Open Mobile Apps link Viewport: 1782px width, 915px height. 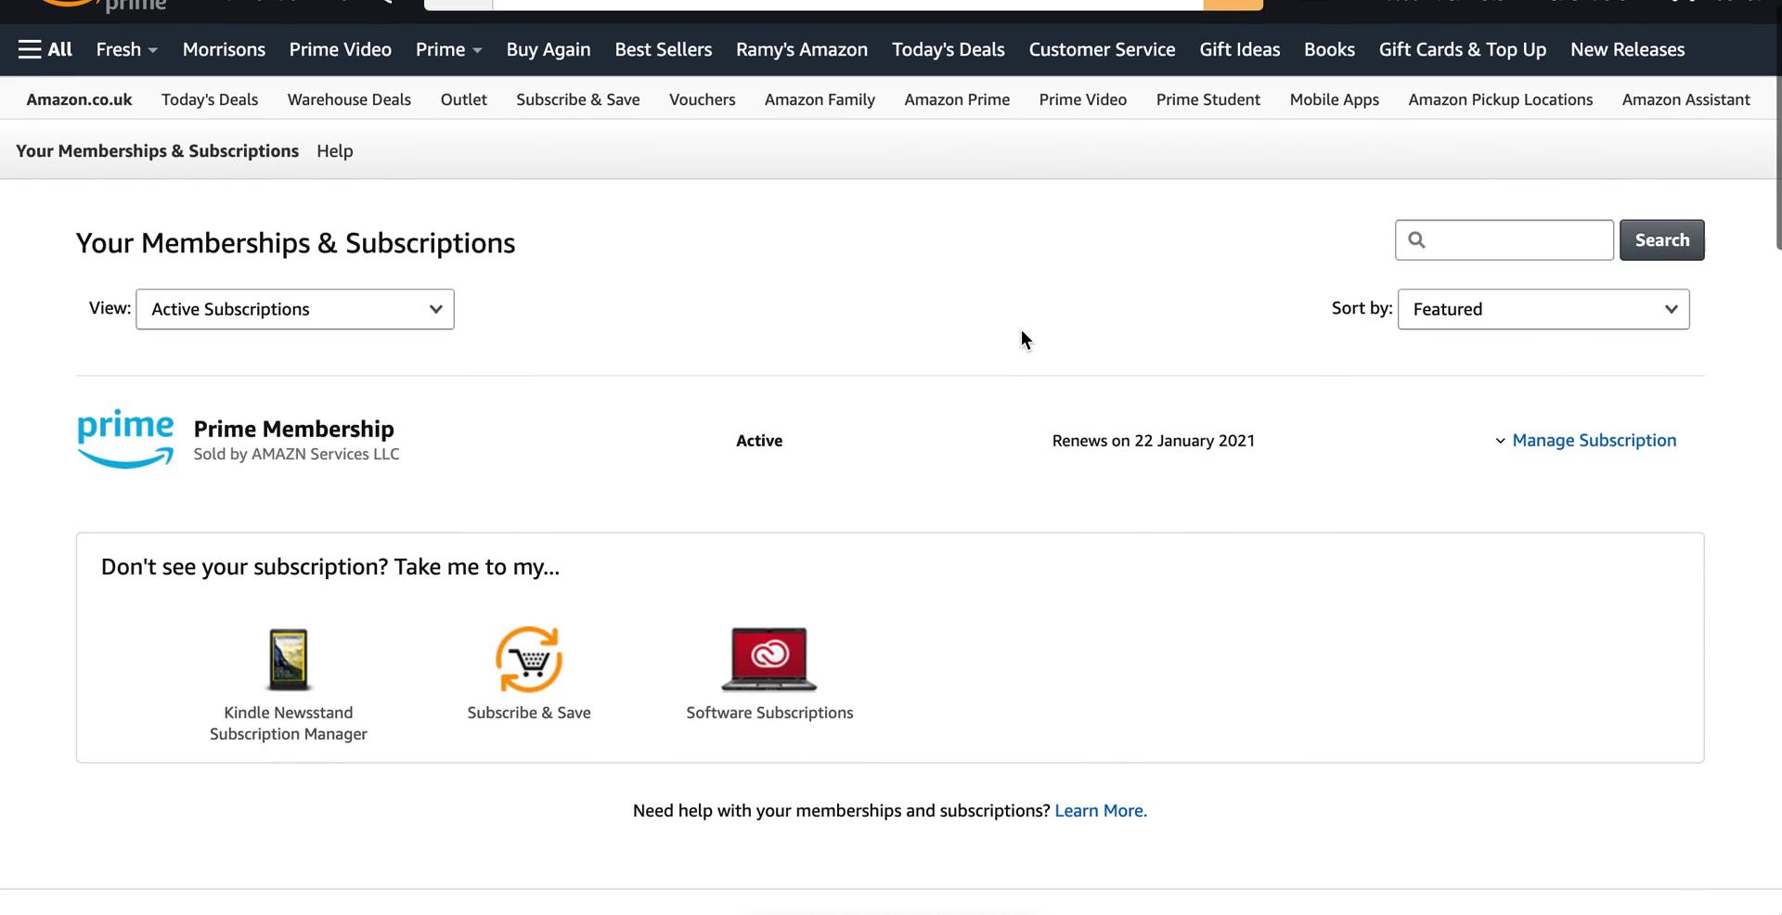1335,99
